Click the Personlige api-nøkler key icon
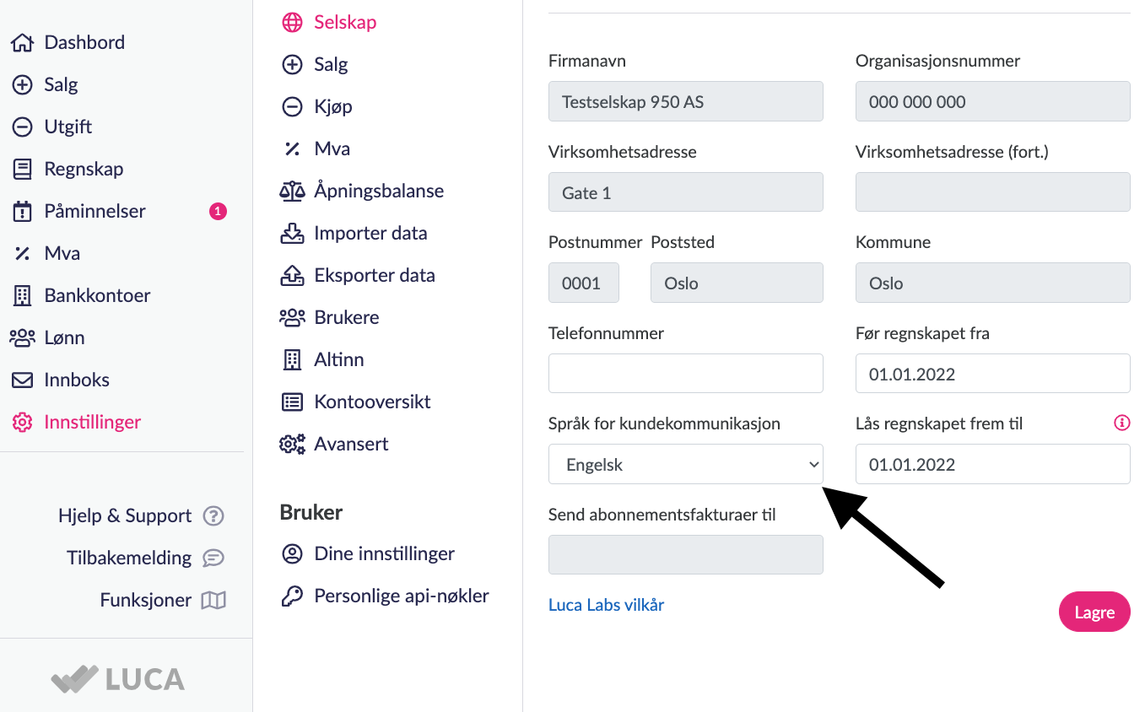The height and width of the screenshot is (712, 1145). tap(292, 596)
